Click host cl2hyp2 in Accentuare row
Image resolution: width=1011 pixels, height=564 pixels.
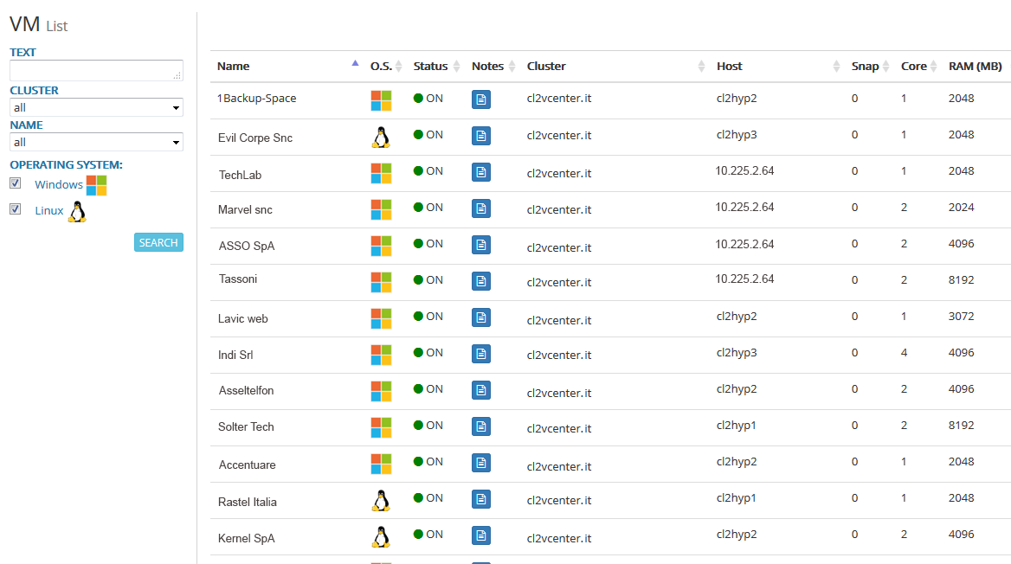[x=737, y=462]
